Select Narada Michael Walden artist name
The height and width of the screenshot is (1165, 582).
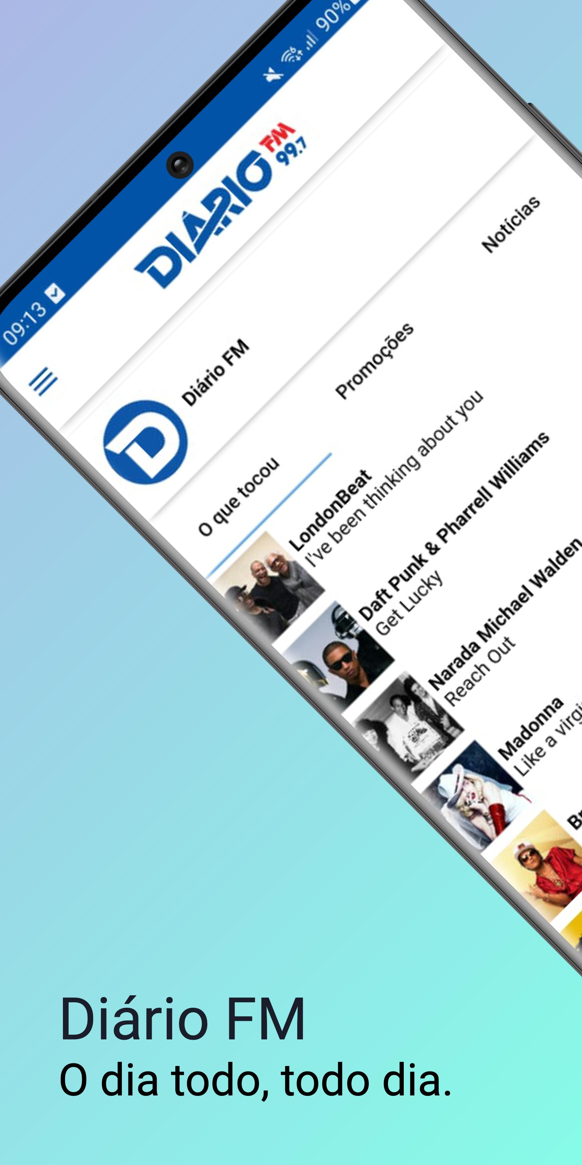(x=505, y=615)
